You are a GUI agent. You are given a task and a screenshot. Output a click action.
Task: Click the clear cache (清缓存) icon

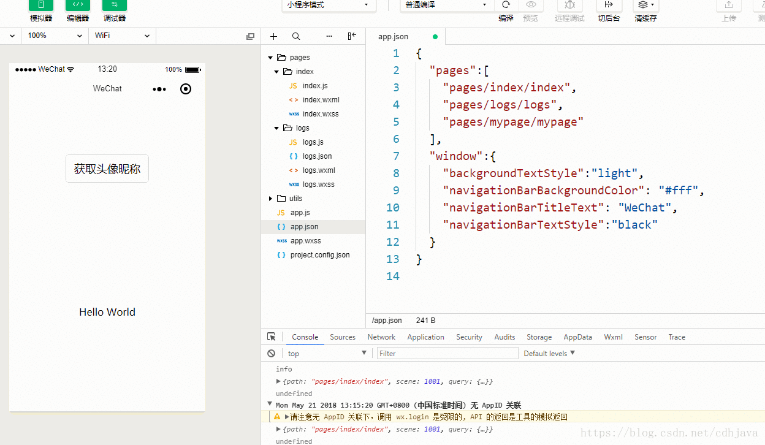(645, 5)
